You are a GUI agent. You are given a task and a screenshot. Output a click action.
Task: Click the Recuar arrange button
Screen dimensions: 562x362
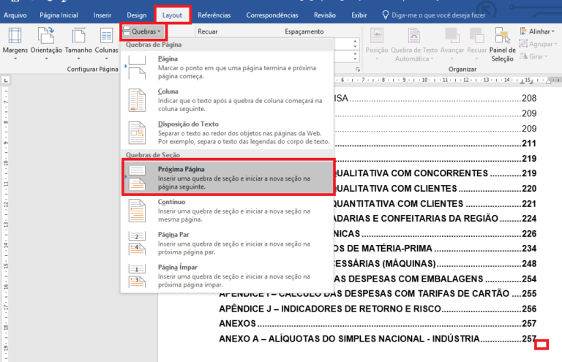[x=476, y=45]
